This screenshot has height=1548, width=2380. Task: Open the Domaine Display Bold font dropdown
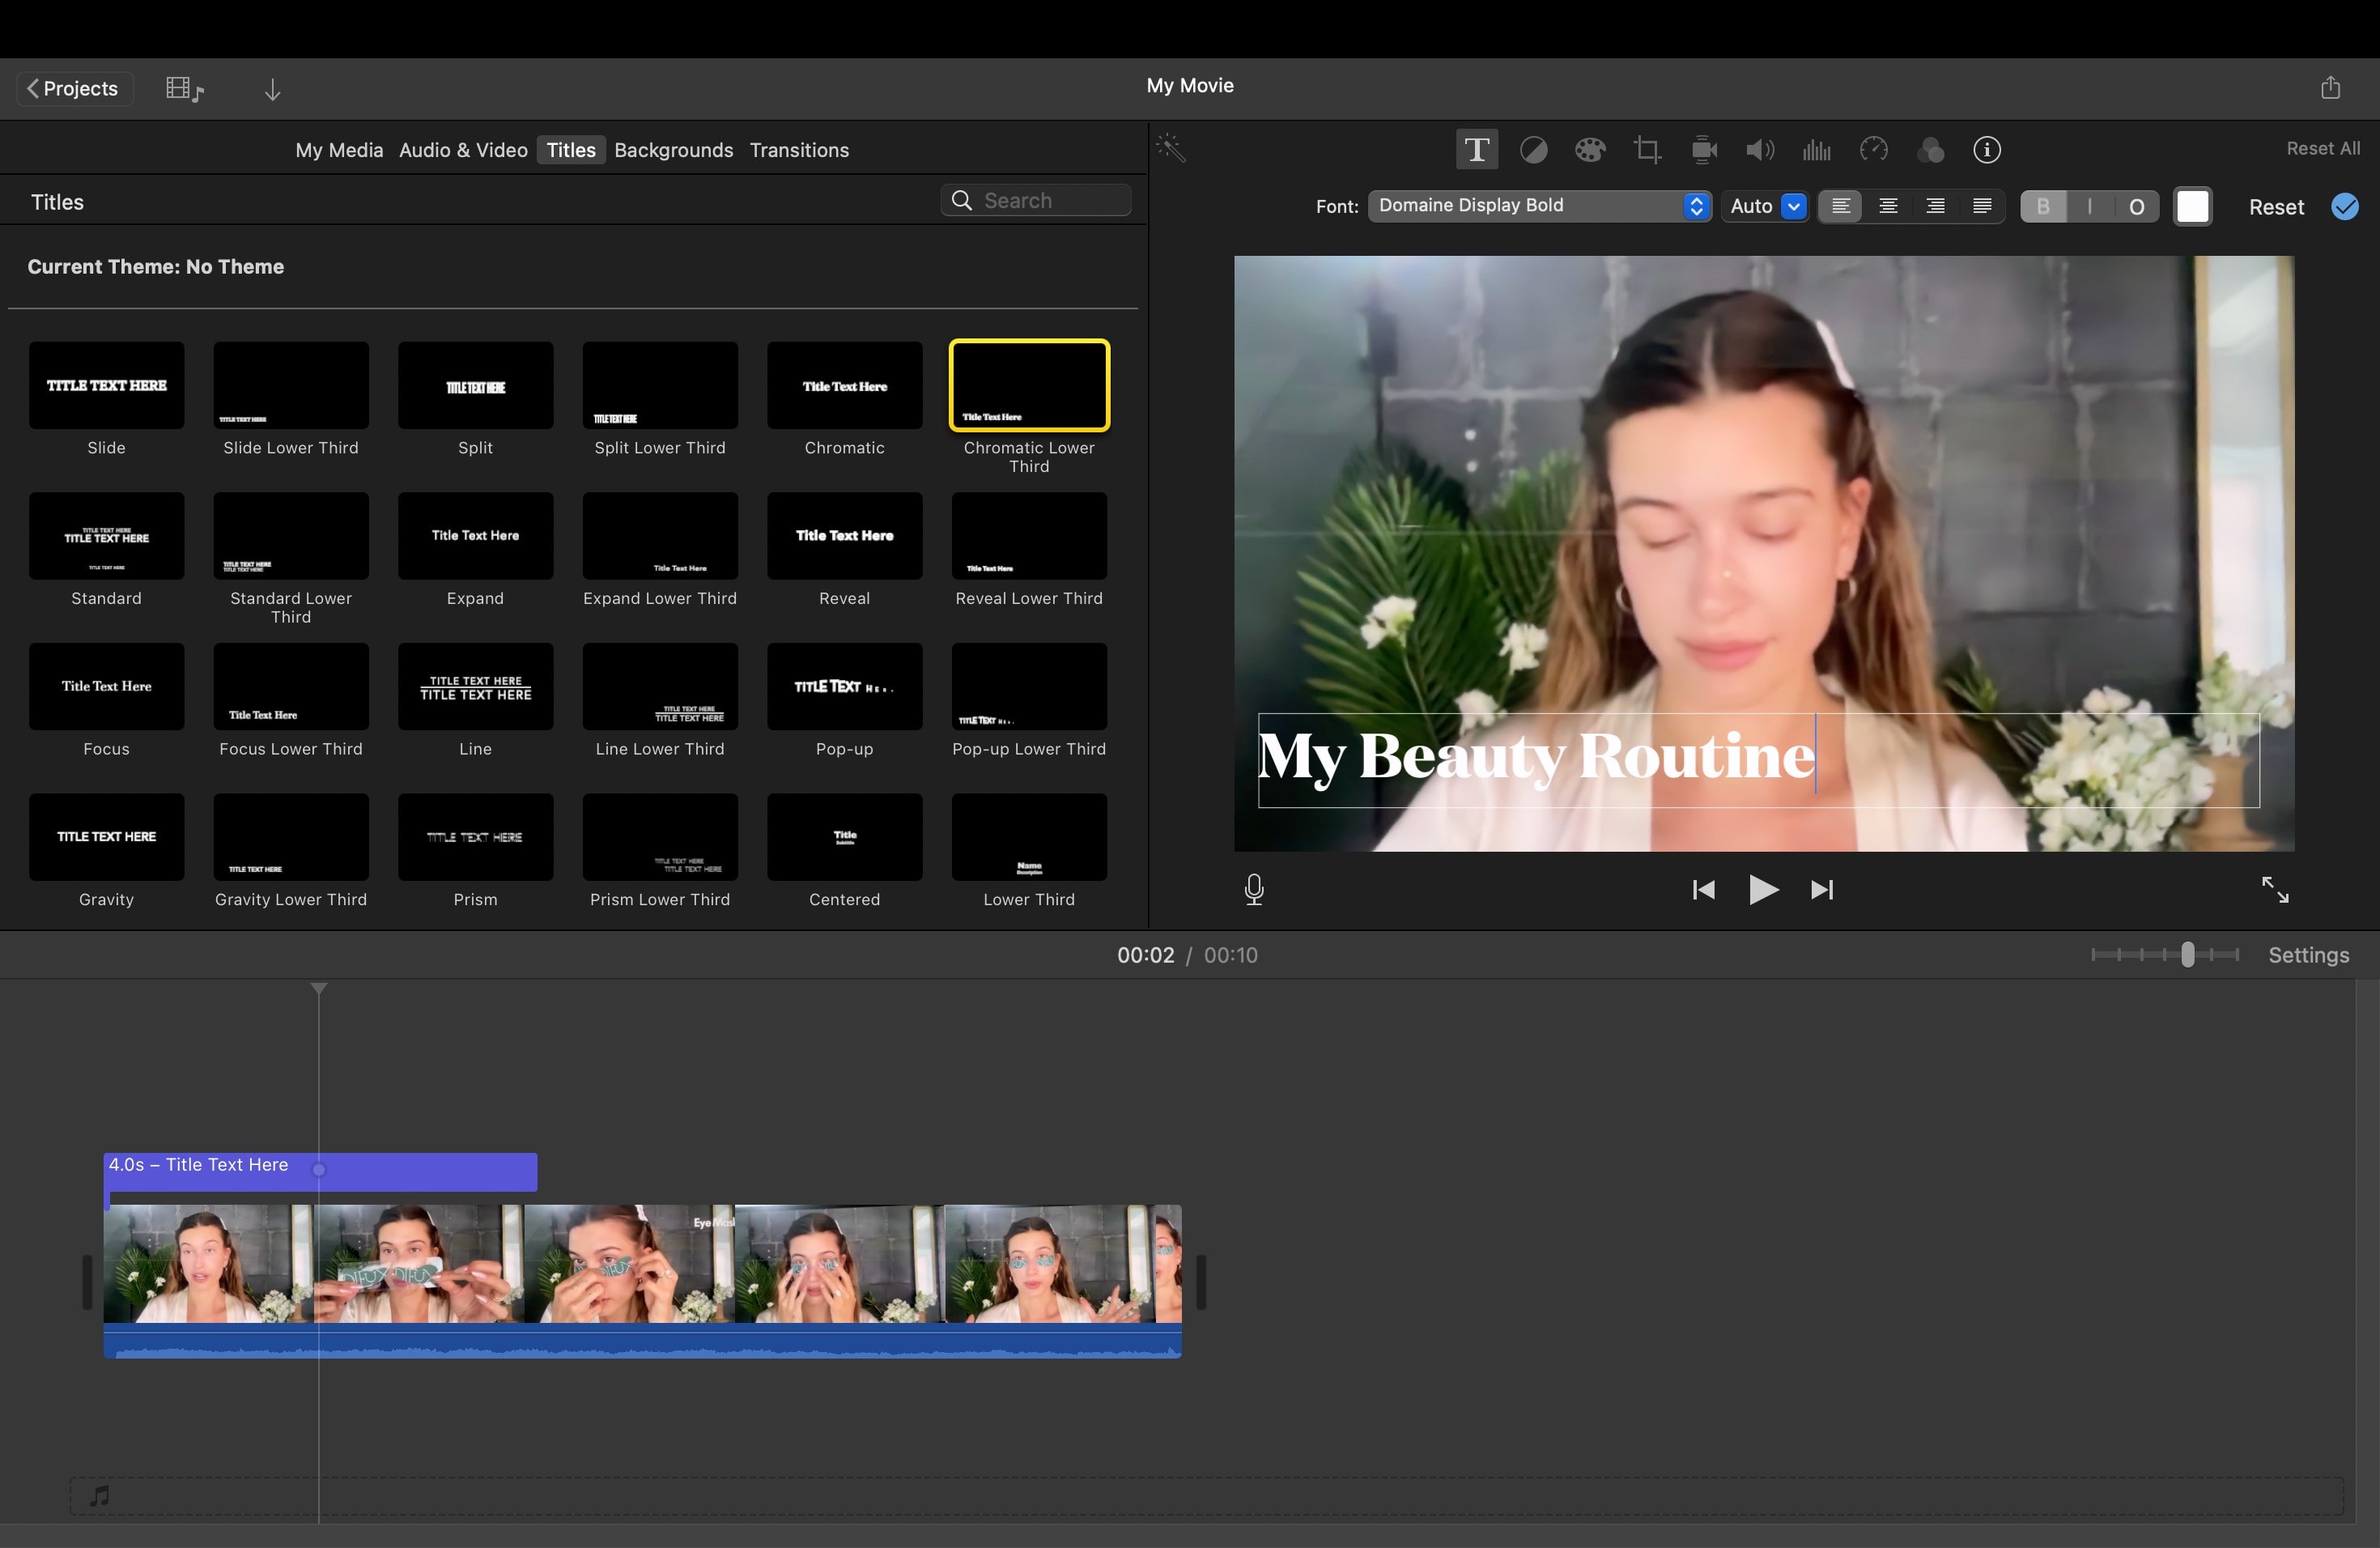(x=1538, y=206)
